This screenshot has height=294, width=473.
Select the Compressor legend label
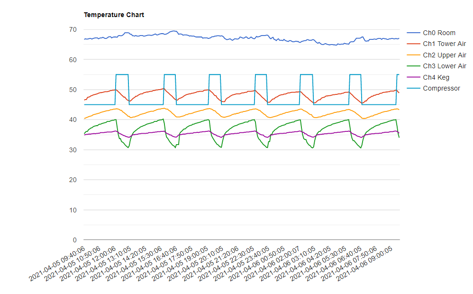(x=441, y=89)
